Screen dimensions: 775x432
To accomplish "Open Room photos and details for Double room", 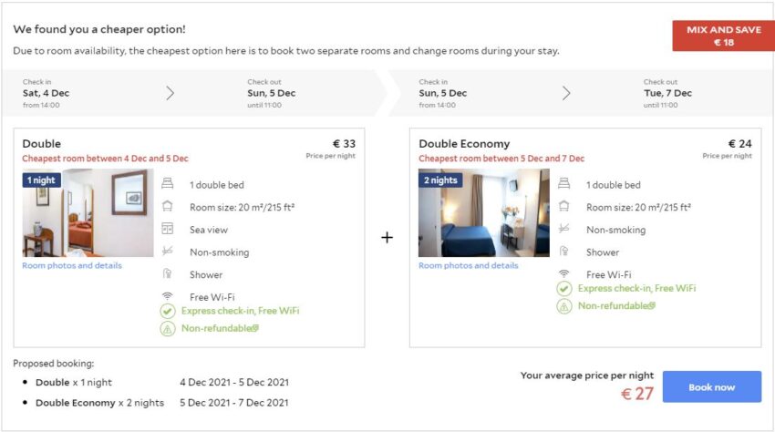I will pyautogui.click(x=72, y=266).
